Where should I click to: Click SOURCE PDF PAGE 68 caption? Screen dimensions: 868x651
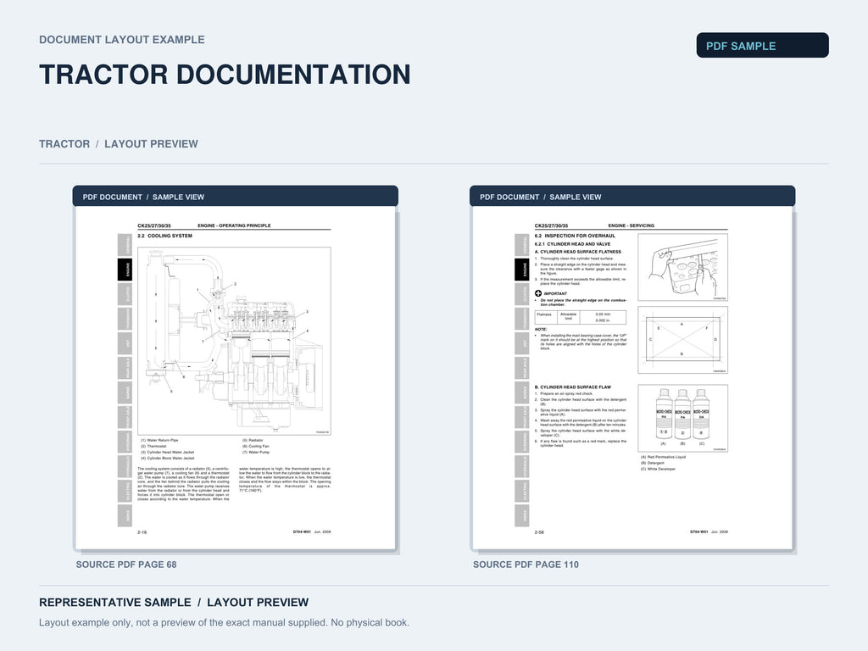[x=126, y=565]
